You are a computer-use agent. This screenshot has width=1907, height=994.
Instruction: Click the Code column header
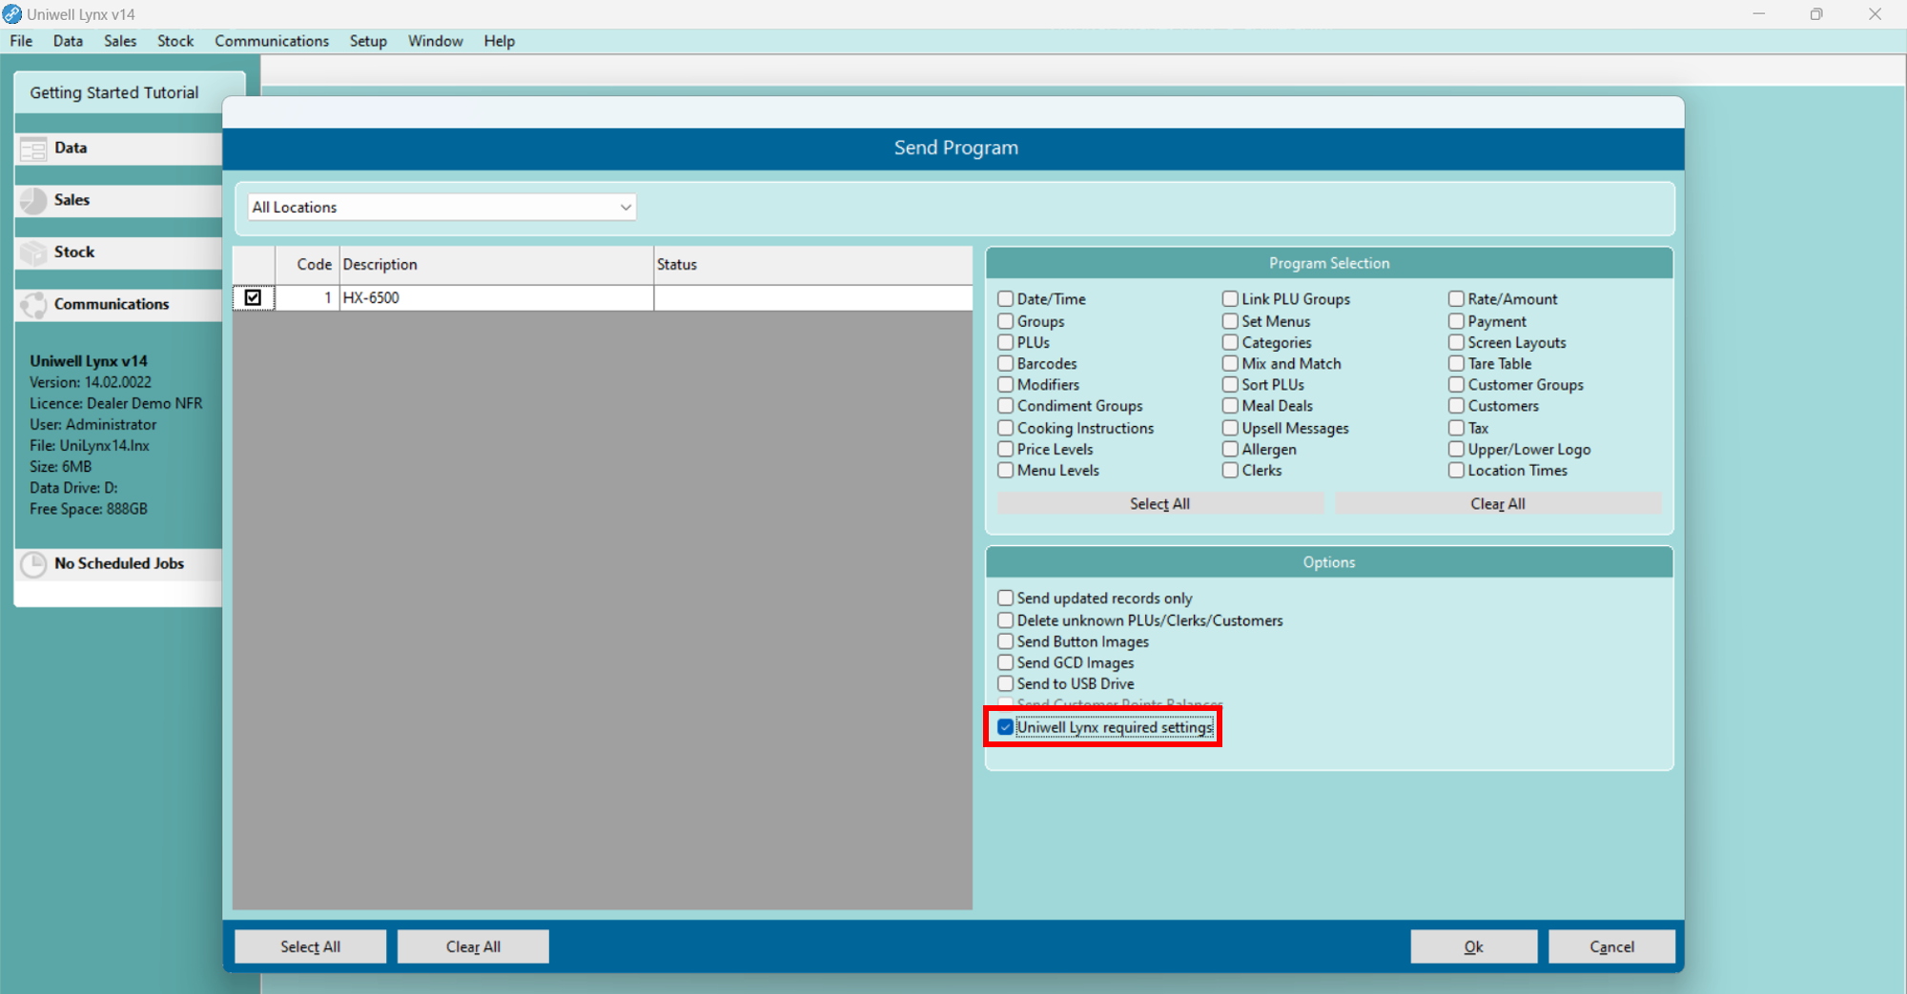pyautogui.click(x=308, y=265)
